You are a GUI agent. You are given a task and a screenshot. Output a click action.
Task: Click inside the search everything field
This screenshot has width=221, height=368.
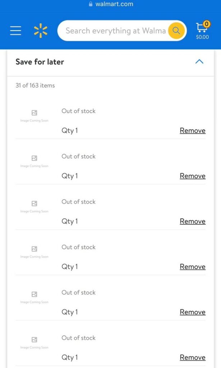pos(111,31)
